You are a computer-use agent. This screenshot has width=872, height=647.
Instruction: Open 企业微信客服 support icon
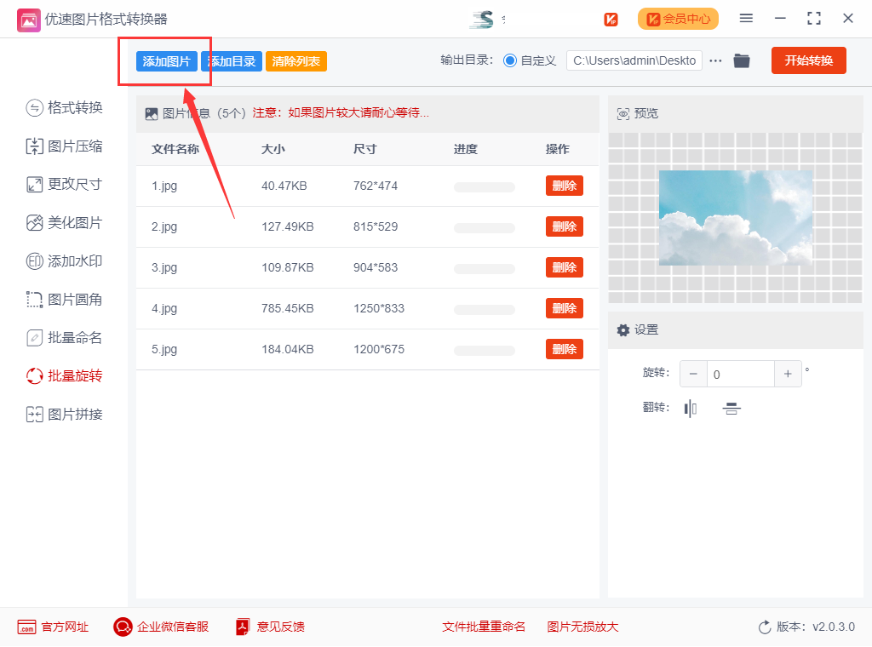pyautogui.click(x=123, y=627)
